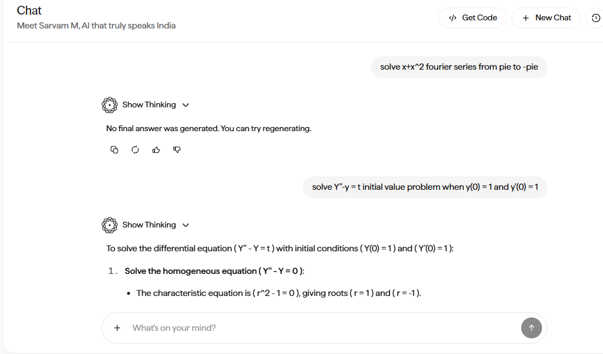This screenshot has width=603, height=354.
Task: Open chat history clock icon
Action: [595, 18]
